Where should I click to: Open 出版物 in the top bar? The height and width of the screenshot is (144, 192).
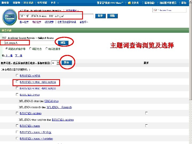[x=17, y=3]
